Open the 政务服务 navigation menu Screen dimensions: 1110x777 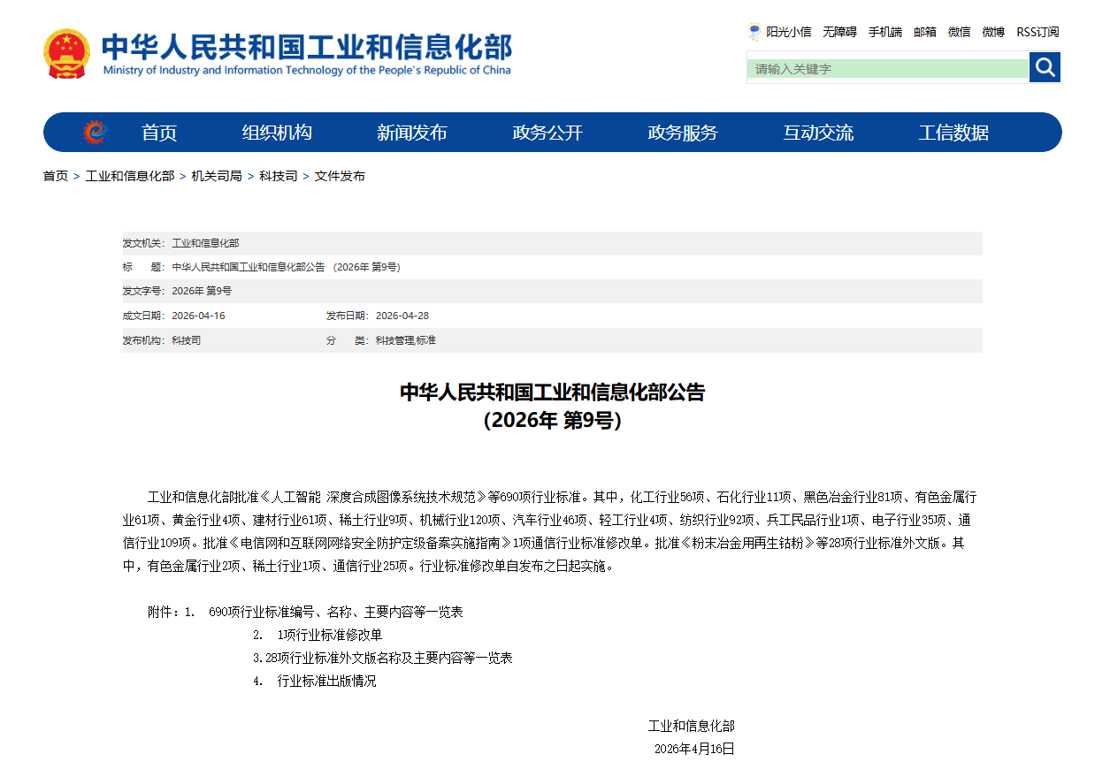[683, 133]
